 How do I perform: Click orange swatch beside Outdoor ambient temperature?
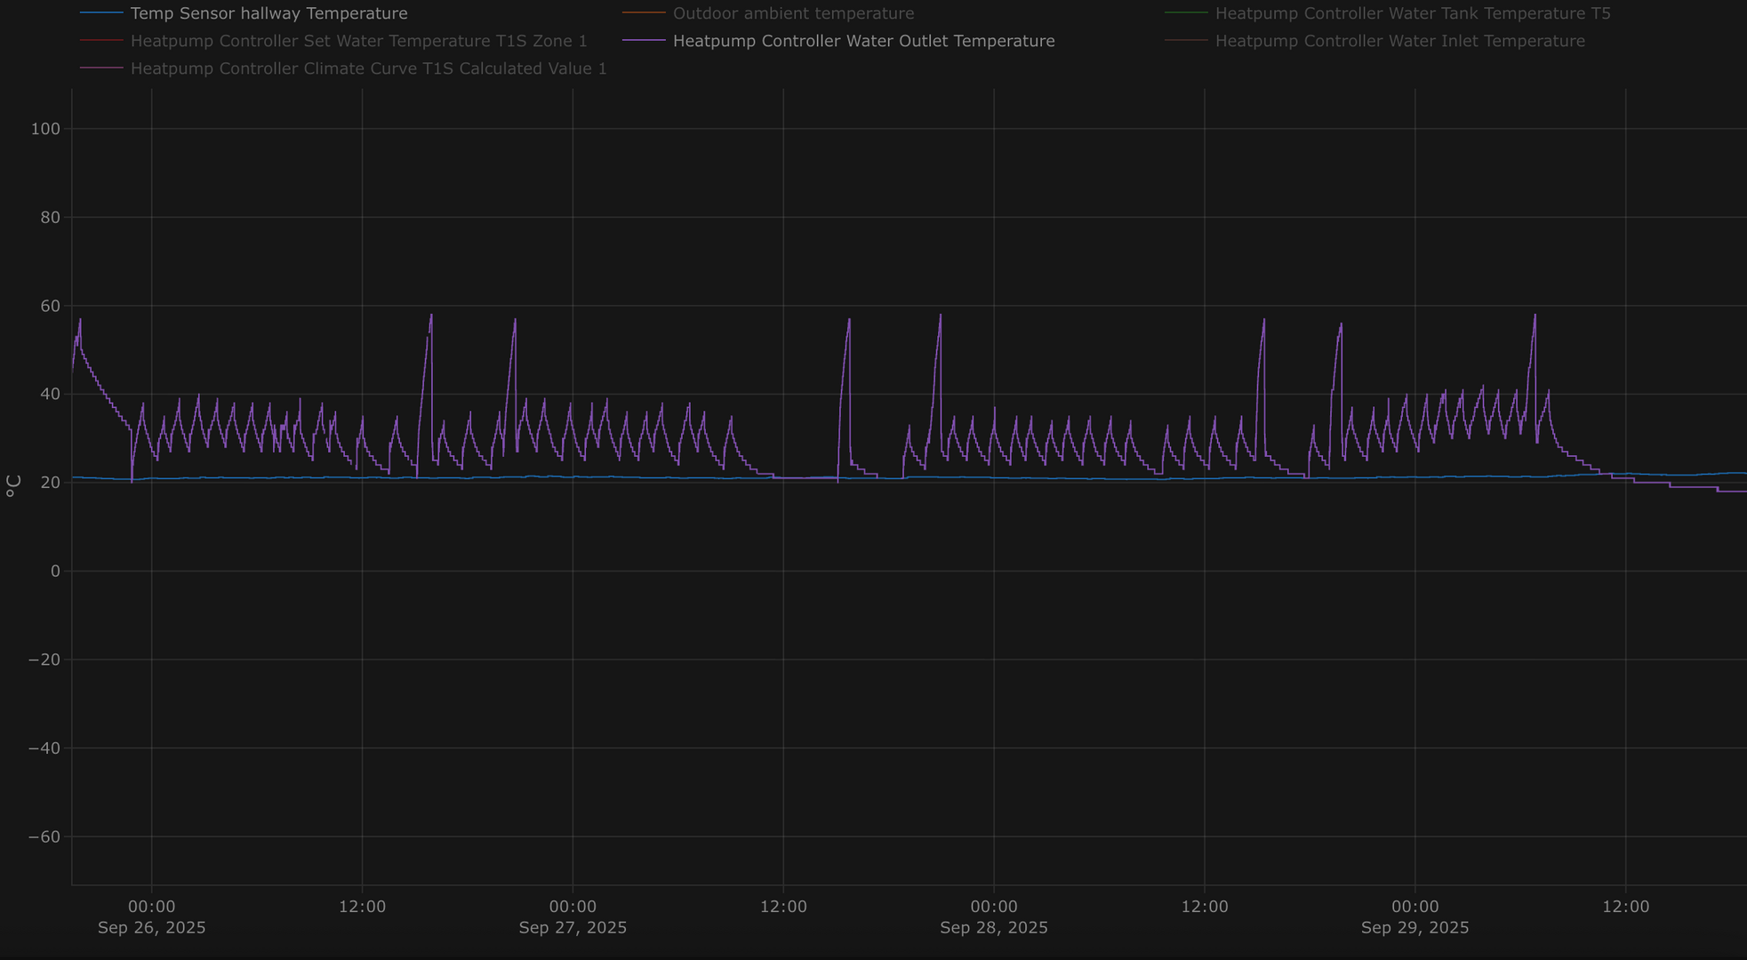click(x=644, y=13)
